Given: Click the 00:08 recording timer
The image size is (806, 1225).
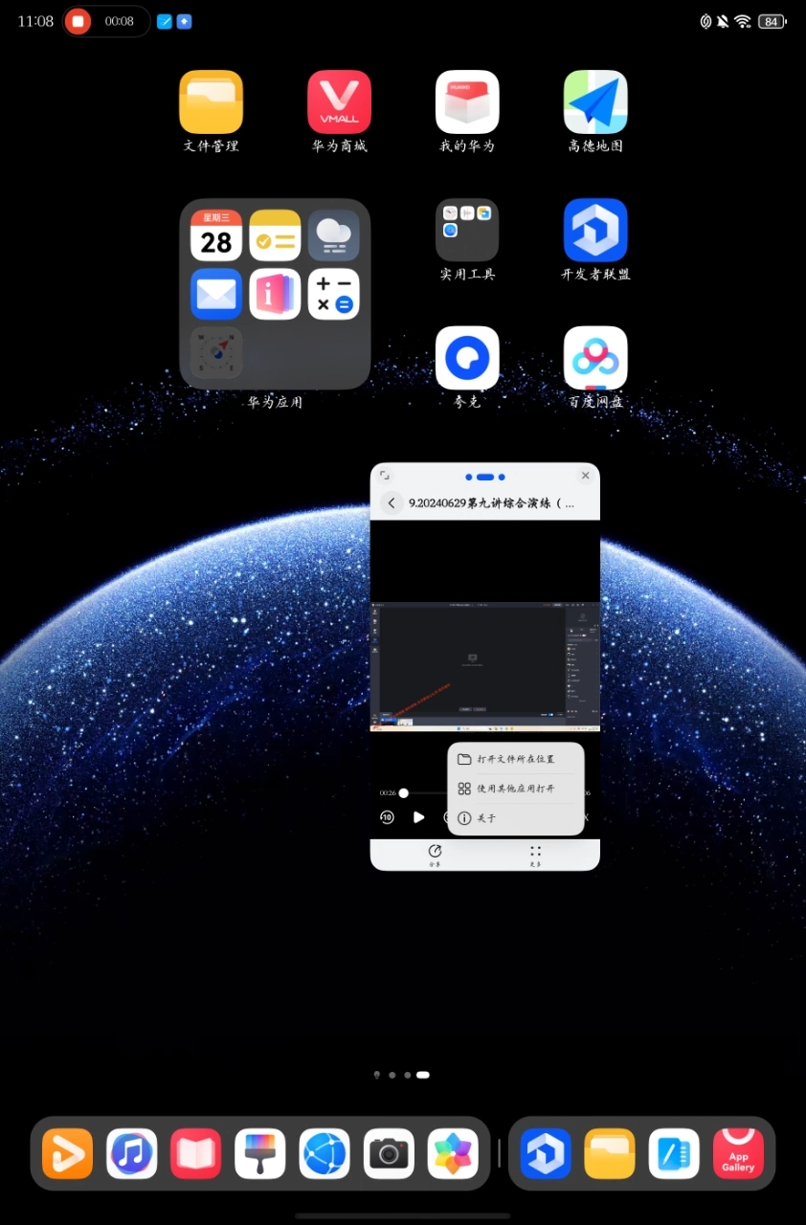Looking at the screenshot, I should pyautogui.click(x=119, y=21).
